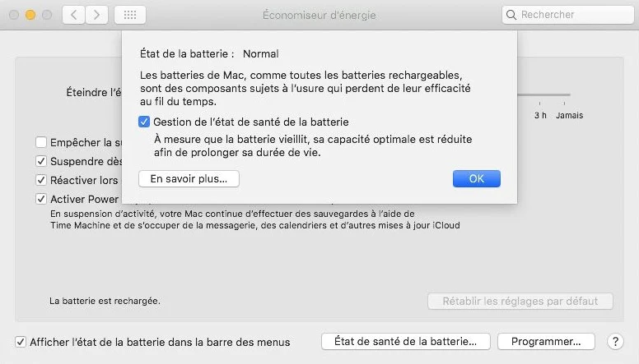The height and width of the screenshot is (364, 639).
Task: Go forward with the right arrow button
Action: pyautogui.click(x=96, y=15)
